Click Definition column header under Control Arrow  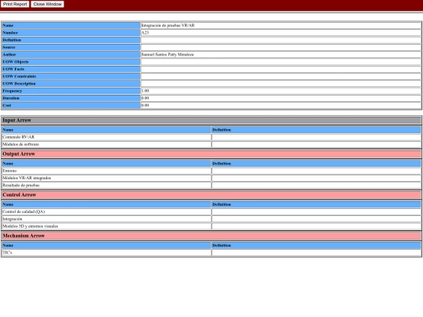316,204
